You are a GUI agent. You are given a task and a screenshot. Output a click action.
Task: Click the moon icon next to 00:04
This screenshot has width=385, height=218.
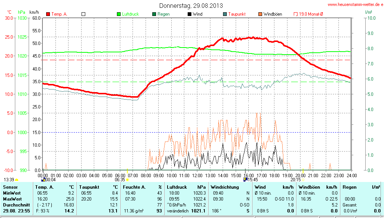(43, 179)
